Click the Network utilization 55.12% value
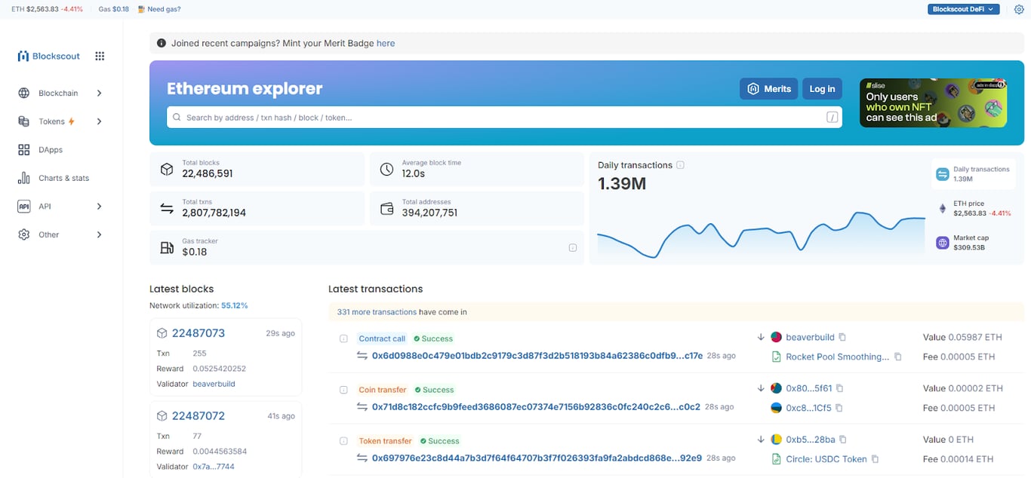The width and height of the screenshot is (1031, 478). tap(234, 305)
